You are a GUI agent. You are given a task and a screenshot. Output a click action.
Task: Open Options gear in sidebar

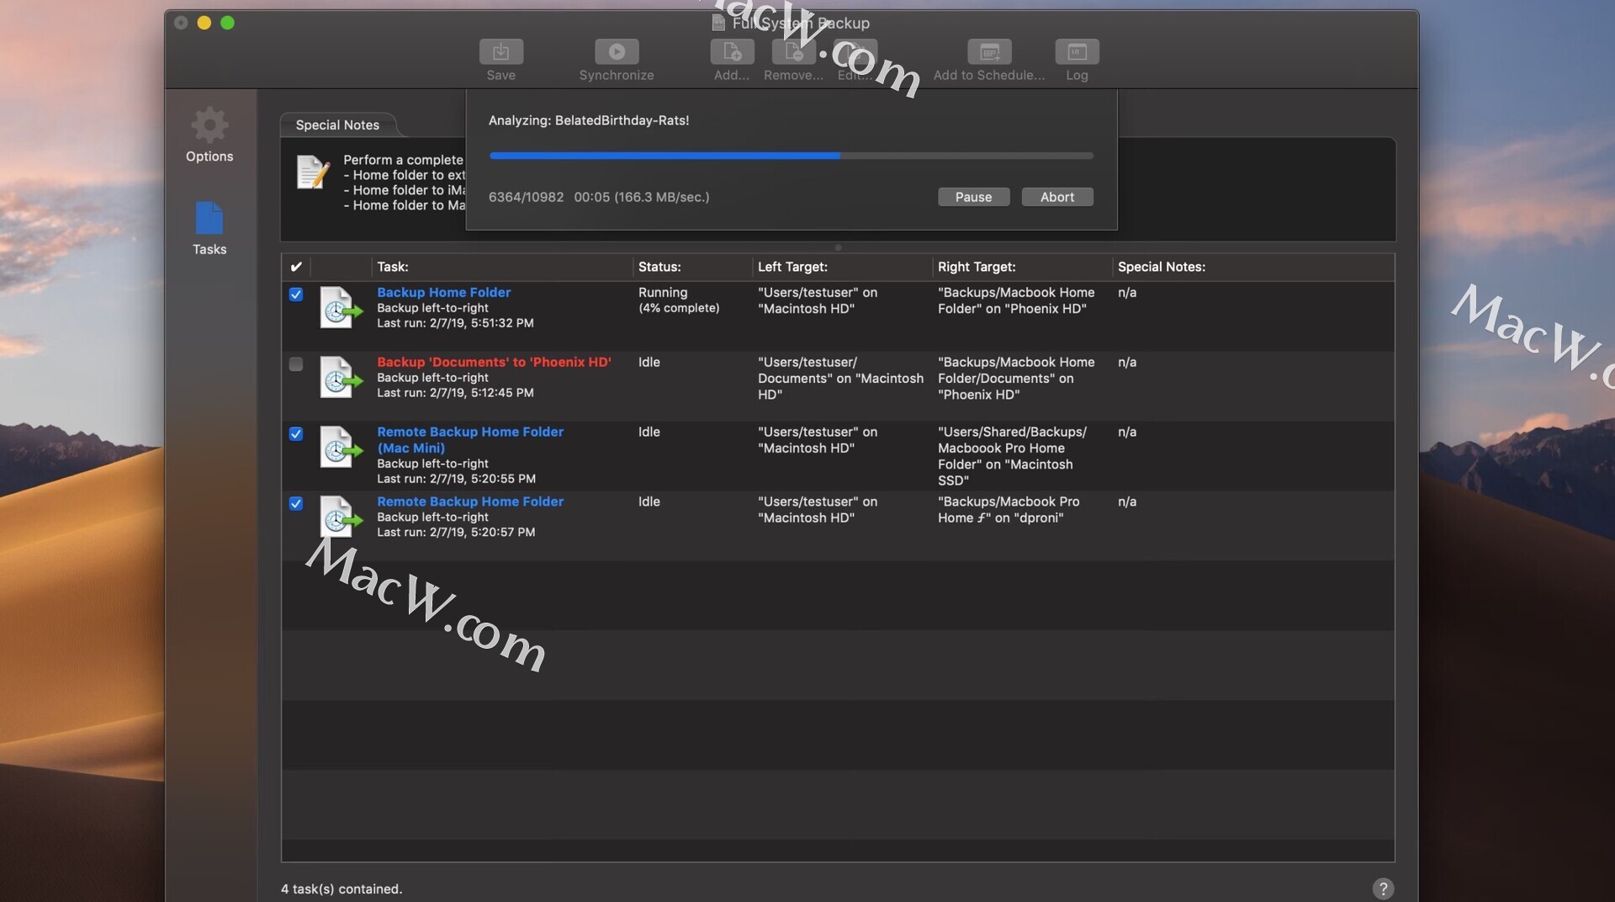point(209,126)
